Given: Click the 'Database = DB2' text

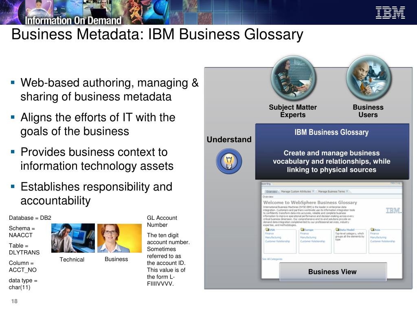Looking at the screenshot, I should (x=30, y=218).
